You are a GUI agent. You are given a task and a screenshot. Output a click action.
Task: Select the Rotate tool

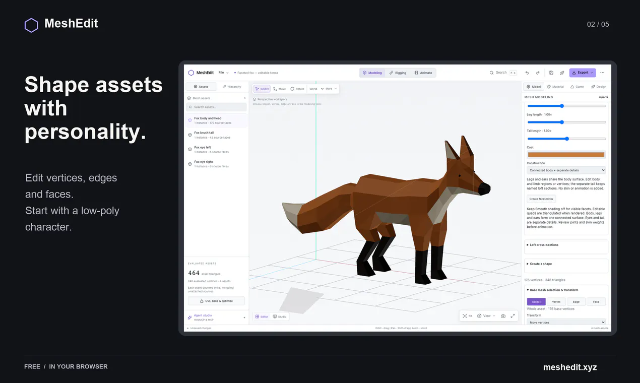point(297,89)
